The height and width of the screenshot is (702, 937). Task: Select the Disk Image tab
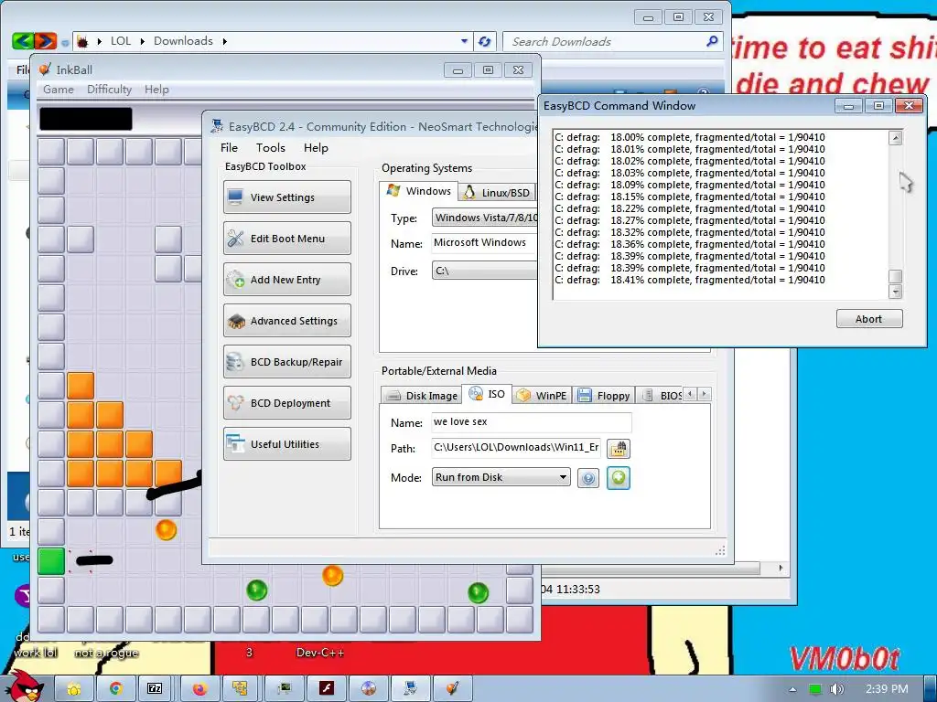pos(422,395)
